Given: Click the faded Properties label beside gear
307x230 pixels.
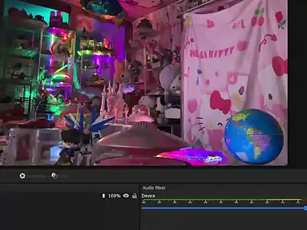Looking at the screenshot, I should click(x=37, y=176).
